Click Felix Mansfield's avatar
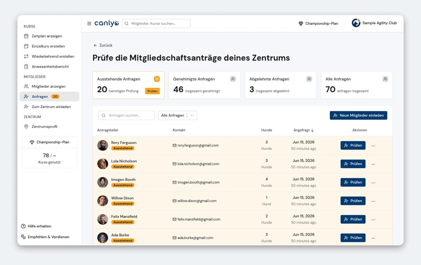The width and height of the screenshot is (421, 265). coord(103,219)
